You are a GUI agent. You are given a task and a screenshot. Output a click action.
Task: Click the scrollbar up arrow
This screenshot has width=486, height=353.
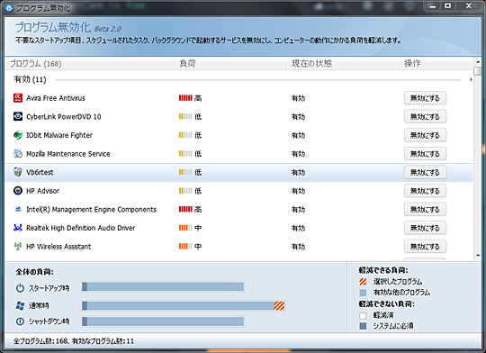click(478, 61)
